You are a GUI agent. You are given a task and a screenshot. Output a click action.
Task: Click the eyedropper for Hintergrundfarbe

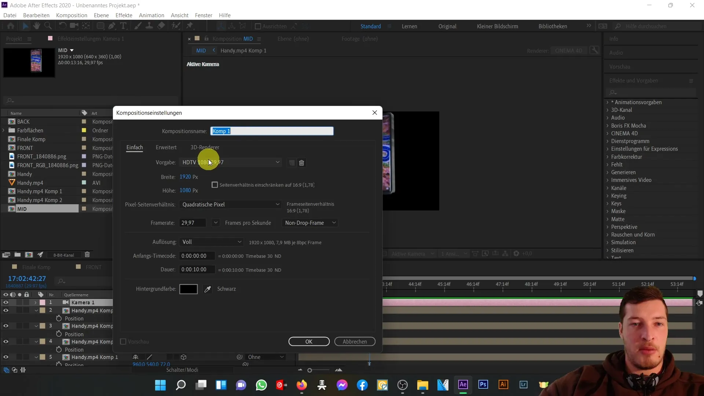click(208, 289)
